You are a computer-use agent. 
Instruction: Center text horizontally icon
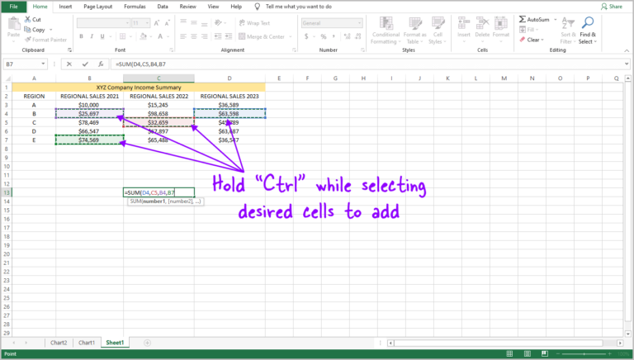click(194, 36)
